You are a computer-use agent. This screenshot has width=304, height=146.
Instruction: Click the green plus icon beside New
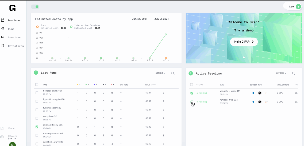(x=298, y=7)
